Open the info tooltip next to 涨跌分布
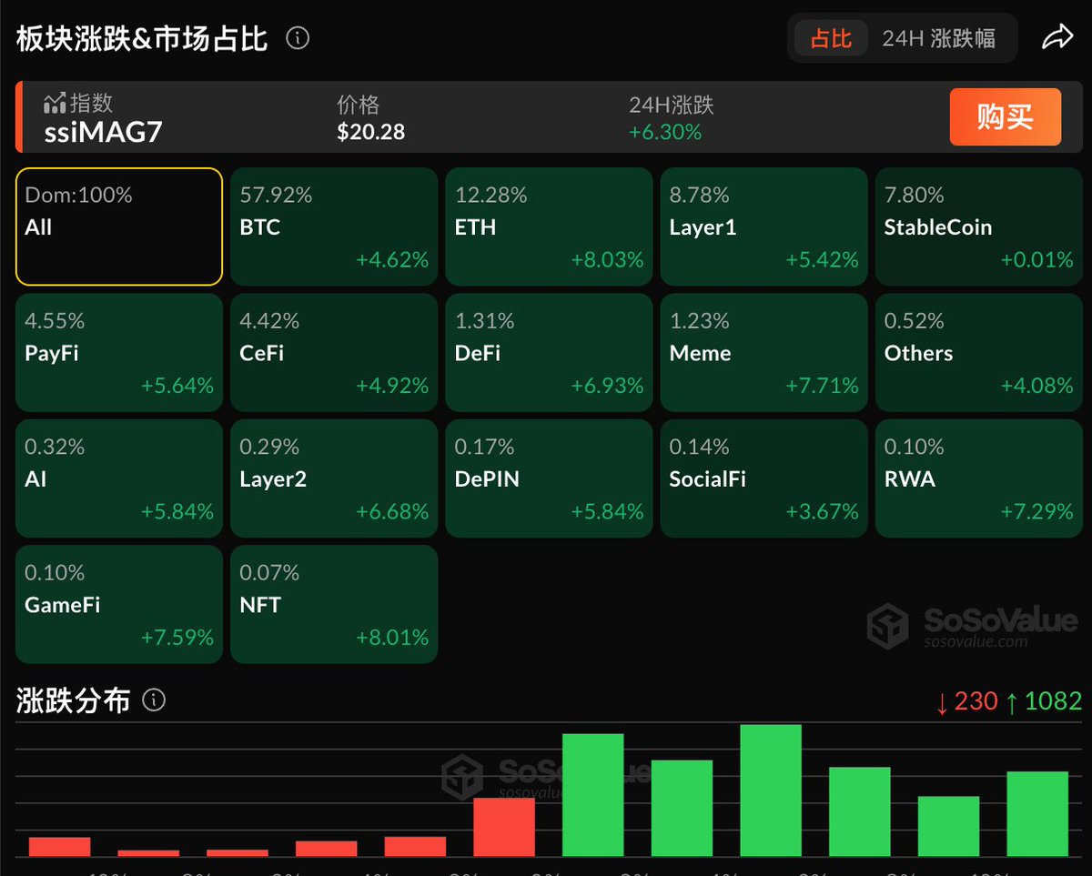The width and height of the screenshot is (1092, 876). (154, 700)
